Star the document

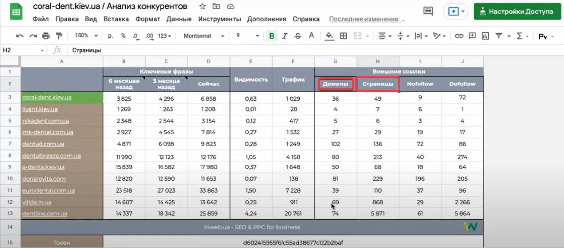tap(202, 7)
